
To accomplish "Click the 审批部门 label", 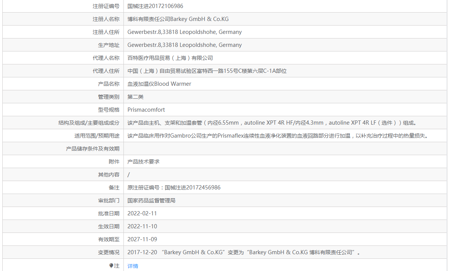I will click(x=109, y=200).
